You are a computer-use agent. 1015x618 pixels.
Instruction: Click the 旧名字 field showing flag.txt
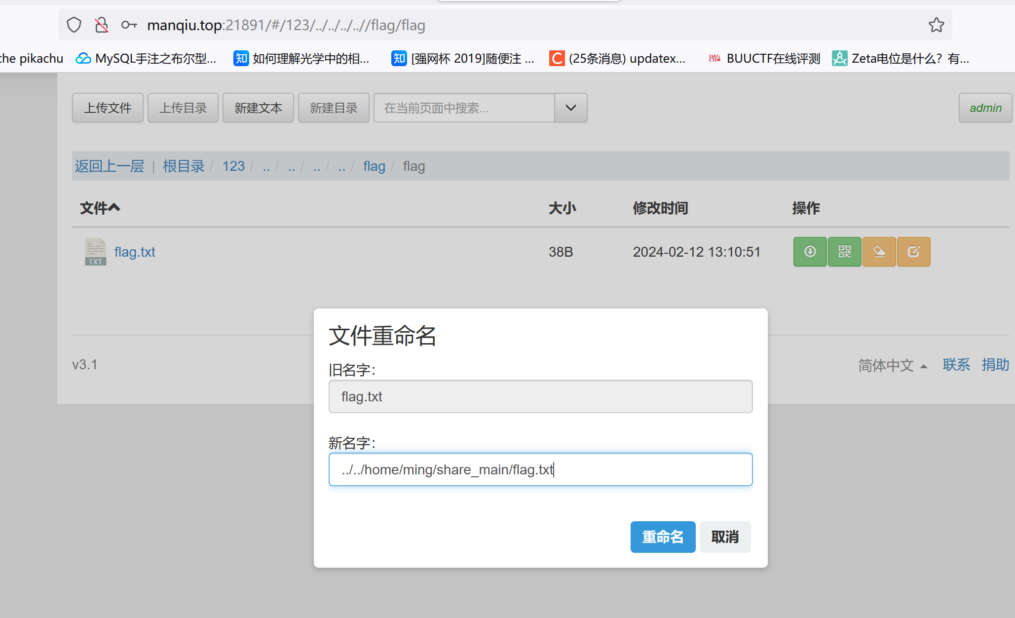tap(540, 396)
